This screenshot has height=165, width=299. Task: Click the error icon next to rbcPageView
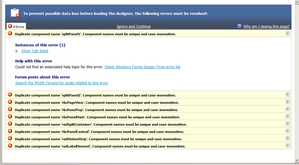10,102
